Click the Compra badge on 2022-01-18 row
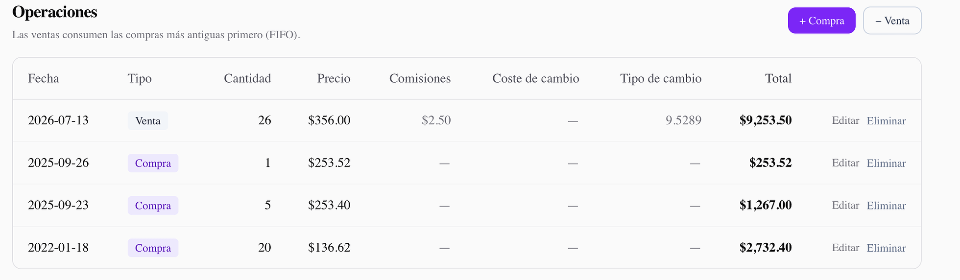This screenshot has height=280, width=960. tap(153, 248)
